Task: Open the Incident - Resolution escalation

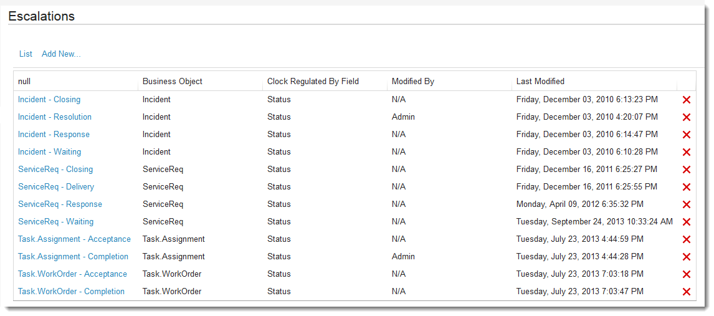Action: point(55,117)
